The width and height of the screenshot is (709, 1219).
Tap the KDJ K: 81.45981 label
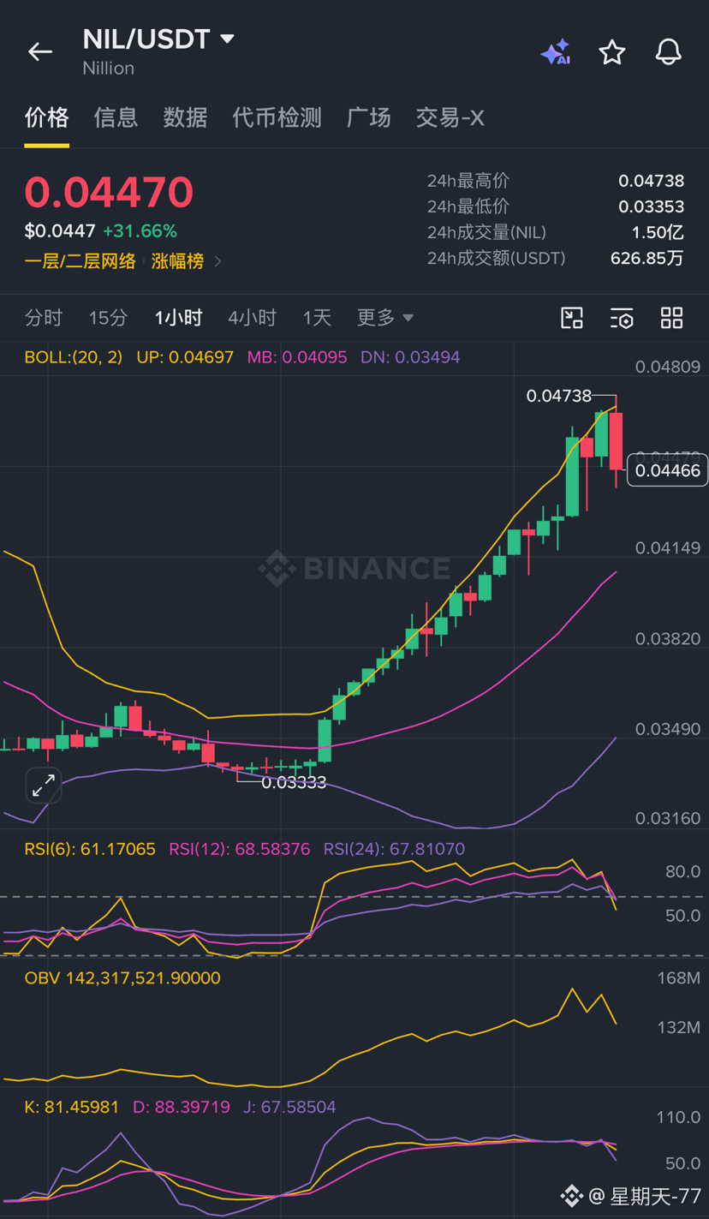click(71, 1107)
